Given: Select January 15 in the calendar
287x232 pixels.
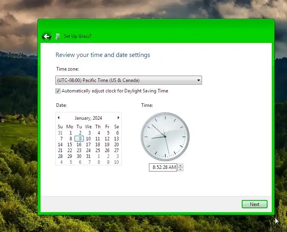Looking at the screenshot, I should tap(69, 145).
